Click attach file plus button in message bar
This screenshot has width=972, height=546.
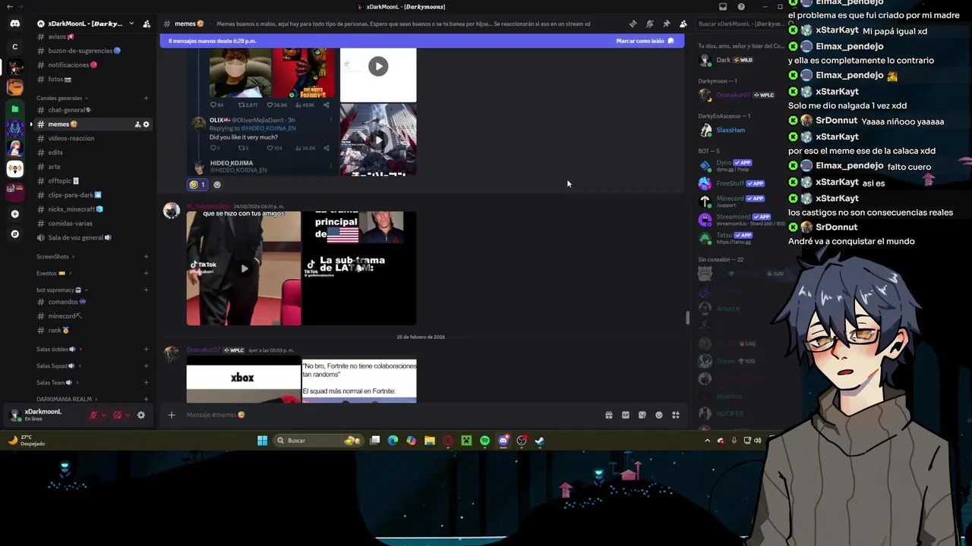pyautogui.click(x=172, y=415)
